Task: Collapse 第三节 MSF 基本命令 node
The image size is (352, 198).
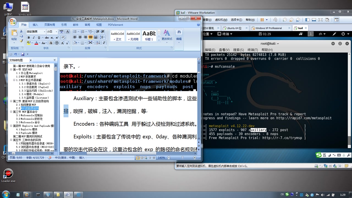Action: coord(11,112)
